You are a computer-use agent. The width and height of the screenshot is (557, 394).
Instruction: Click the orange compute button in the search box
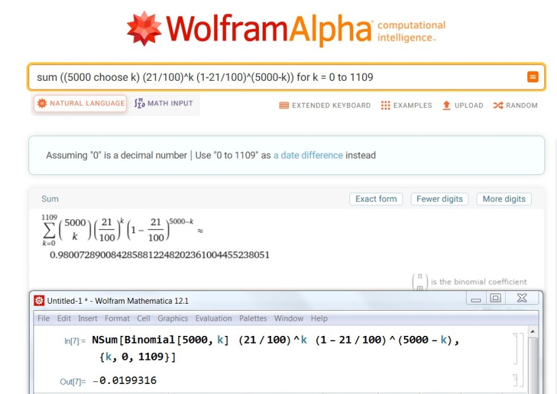(532, 77)
